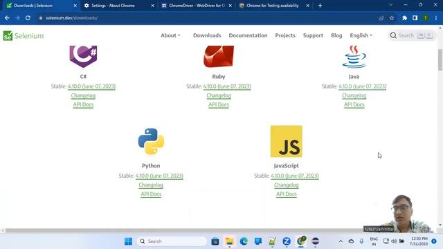Click the Ruby language logo
The width and height of the screenshot is (443, 249).
coord(219,57)
